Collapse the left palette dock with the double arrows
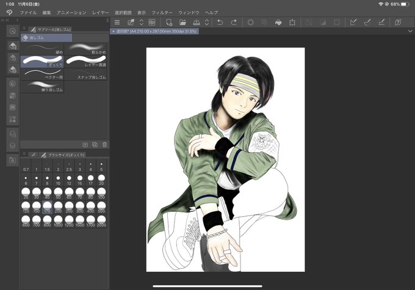 (x=5, y=20)
